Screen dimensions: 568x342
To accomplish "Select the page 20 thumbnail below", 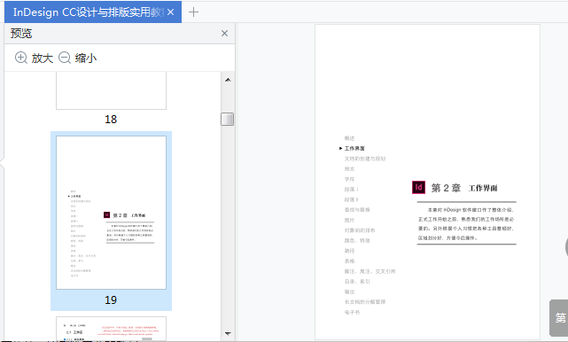I will click(112, 329).
